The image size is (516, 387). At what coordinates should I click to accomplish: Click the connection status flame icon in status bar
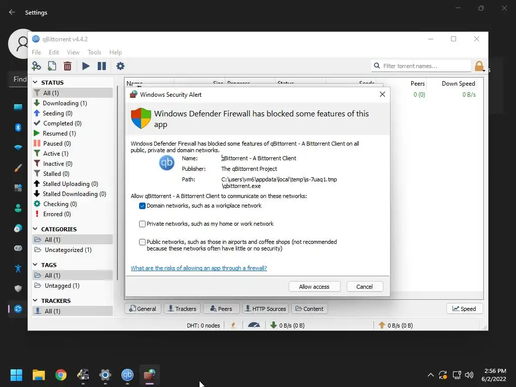point(233,325)
